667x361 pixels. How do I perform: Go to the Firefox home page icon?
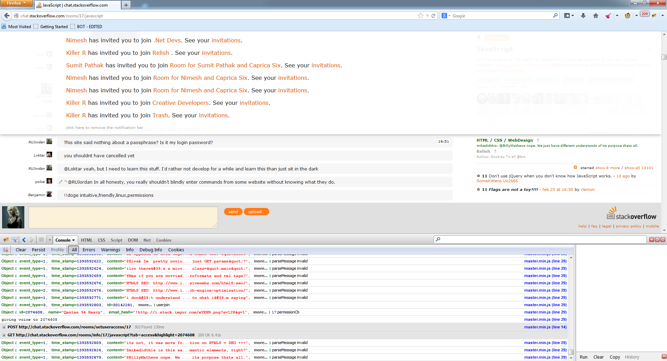pyautogui.click(x=596, y=16)
